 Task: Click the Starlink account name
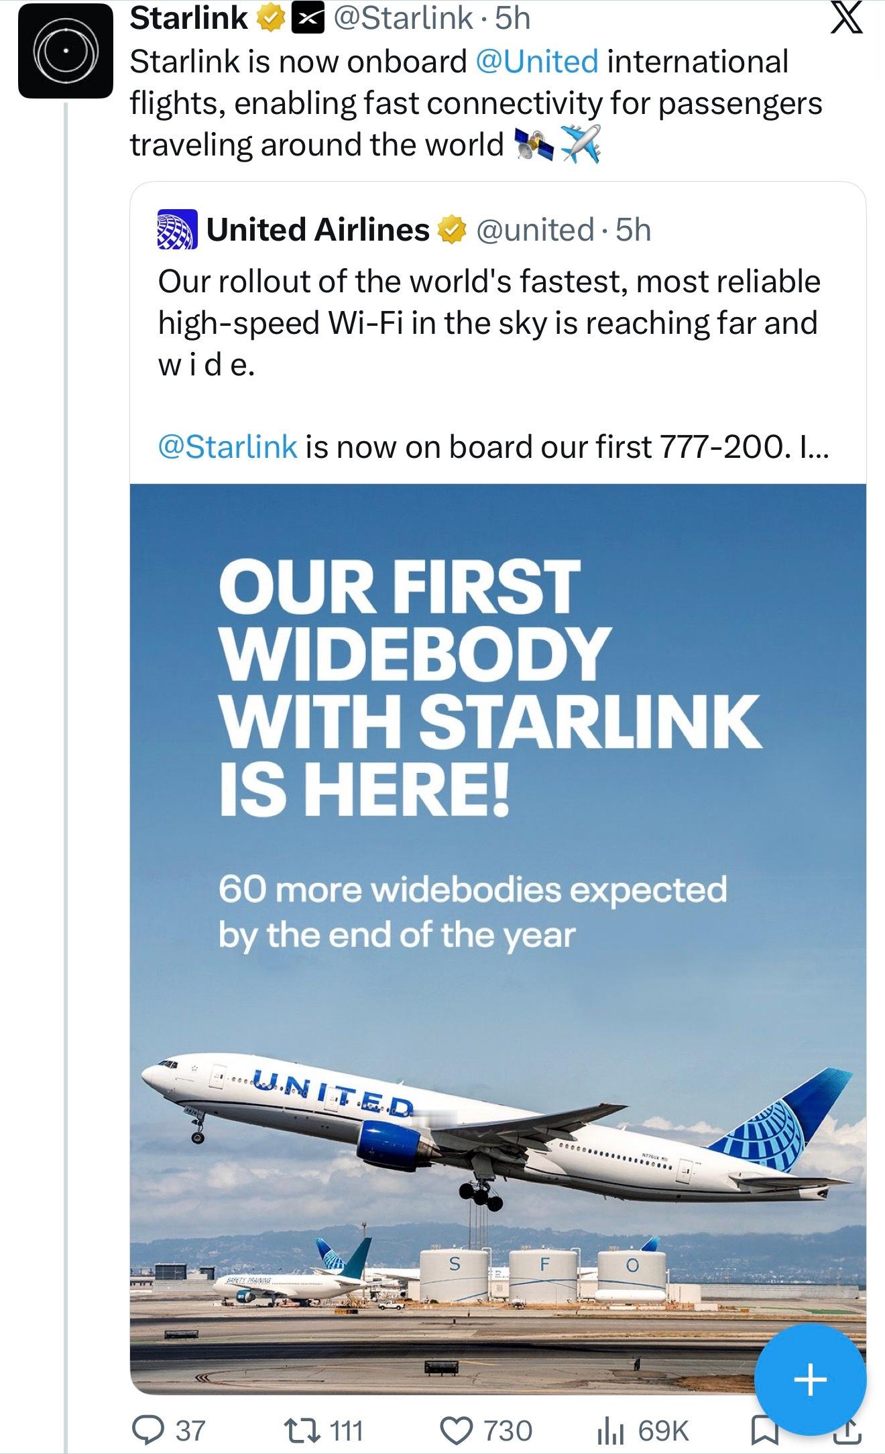(188, 18)
